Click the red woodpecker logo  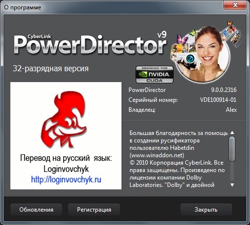(64, 120)
